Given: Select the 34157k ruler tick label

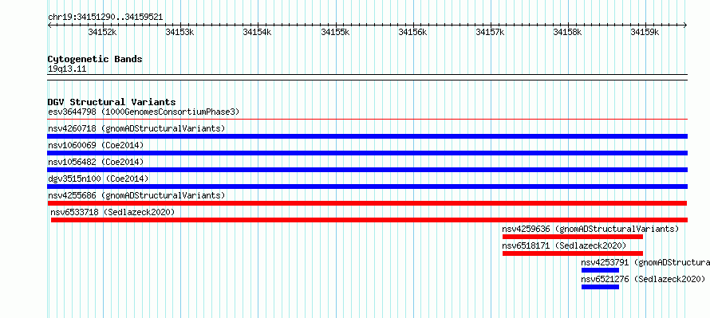Looking at the screenshot, I should pos(491,32).
